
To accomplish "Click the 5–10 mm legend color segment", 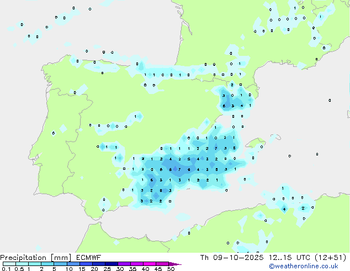I will pos(60,264).
